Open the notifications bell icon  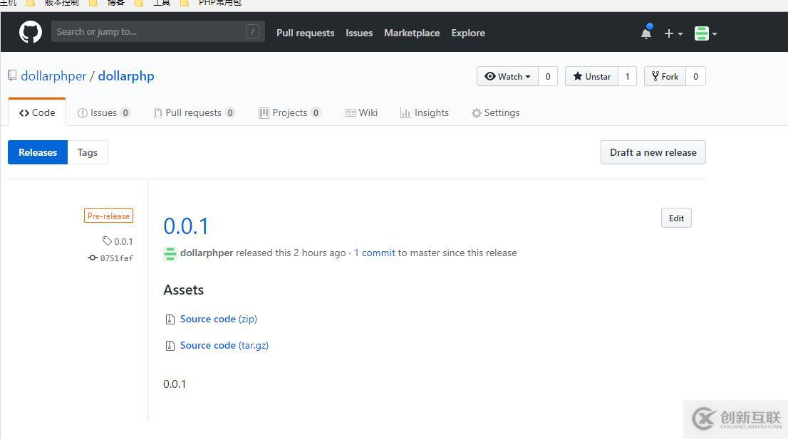(x=646, y=33)
